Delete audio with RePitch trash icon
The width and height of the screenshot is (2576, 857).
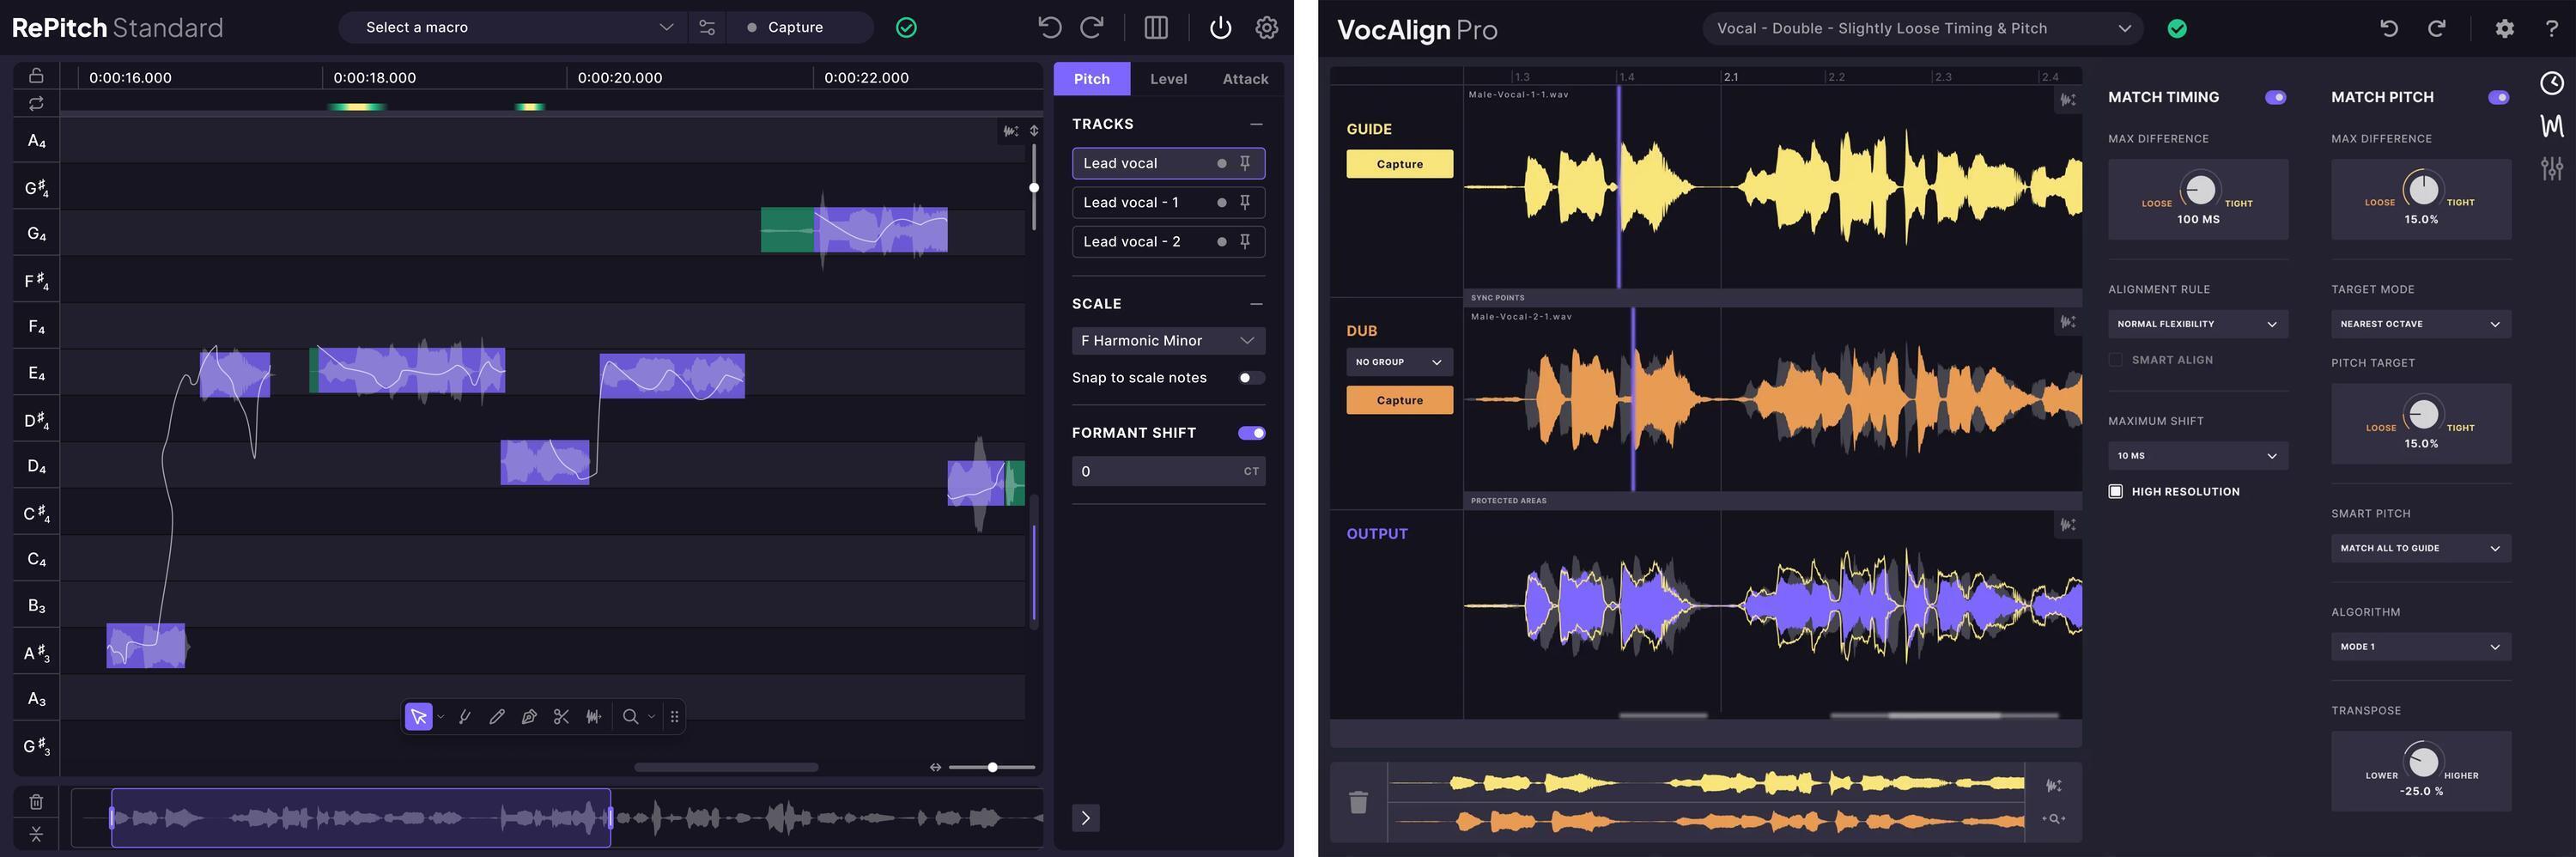pos(36,801)
